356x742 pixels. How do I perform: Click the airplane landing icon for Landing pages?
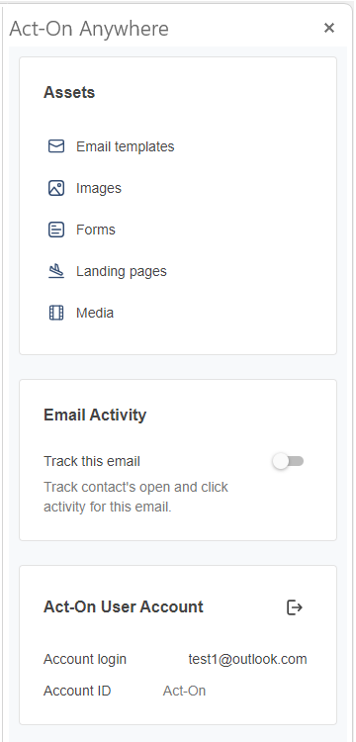click(x=56, y=271)
